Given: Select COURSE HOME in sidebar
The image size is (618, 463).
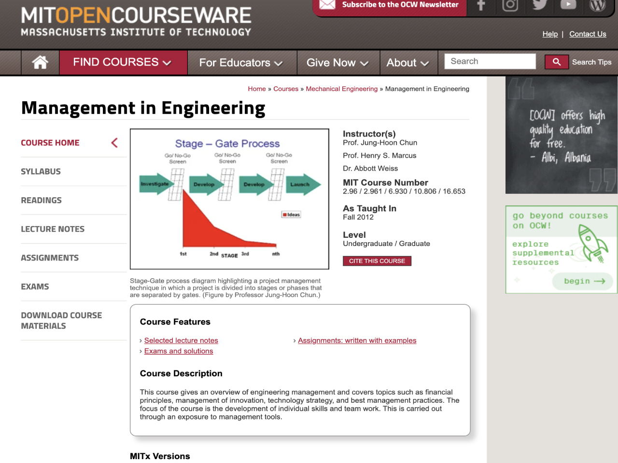Looking at the screenshot, I should 50,143.
